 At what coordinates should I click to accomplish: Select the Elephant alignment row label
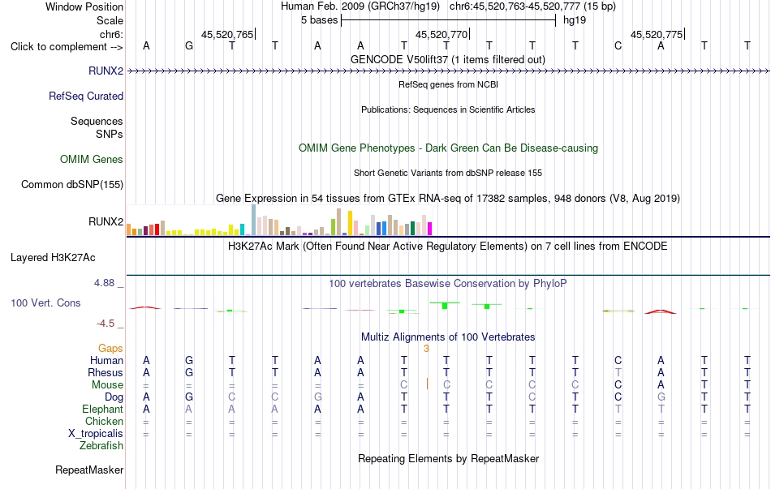[x=102, y=409]
